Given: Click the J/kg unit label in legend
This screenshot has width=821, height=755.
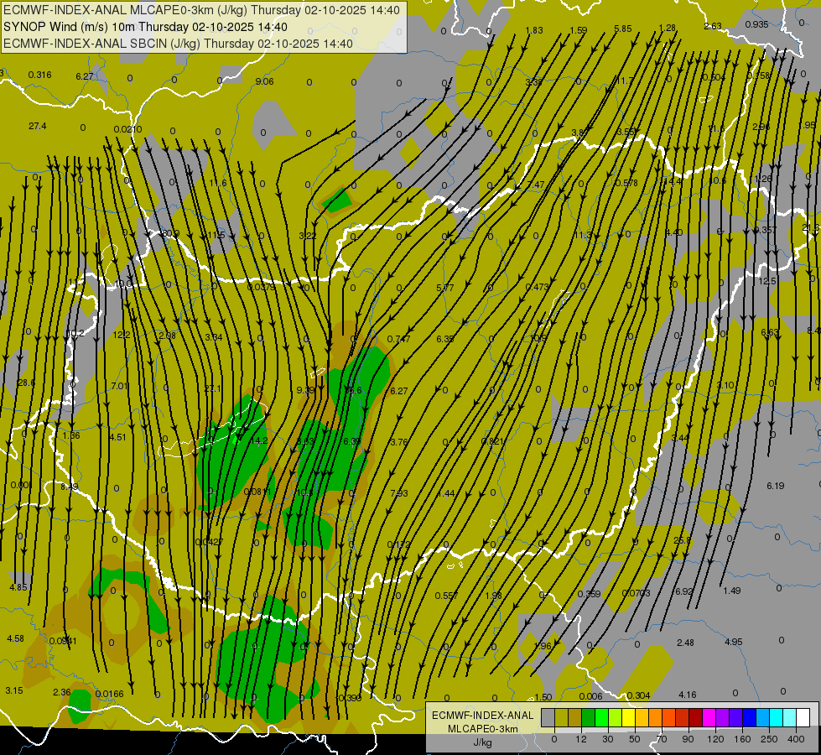Looking at the screenshot, I should click(483, 742).
